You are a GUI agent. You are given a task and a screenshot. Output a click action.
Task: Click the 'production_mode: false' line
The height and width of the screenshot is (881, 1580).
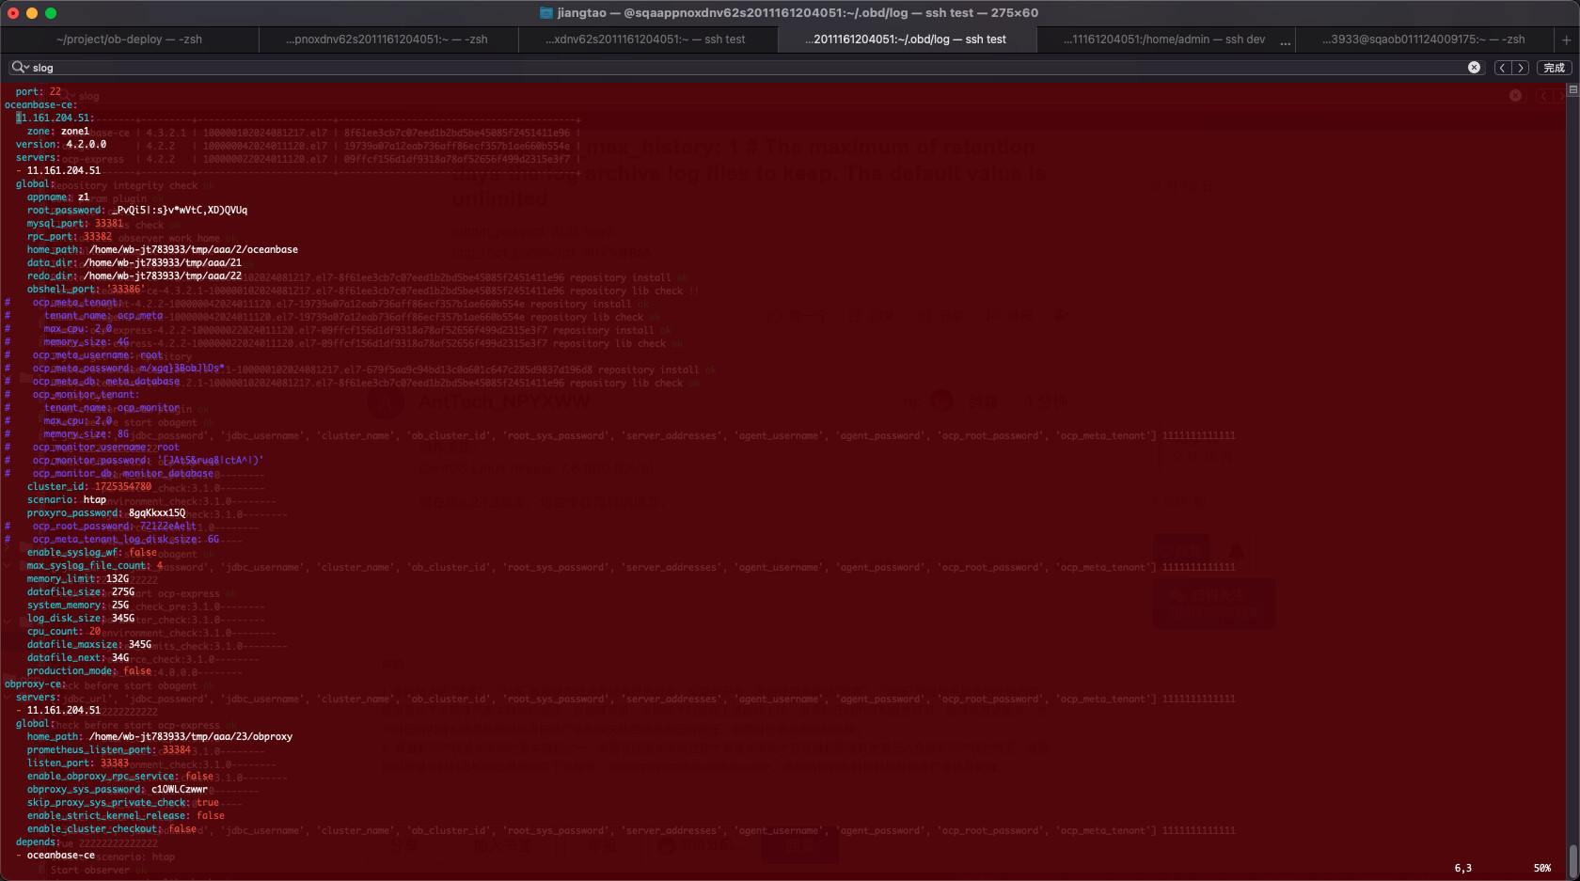pyautogui.click(x=89, y=671)
